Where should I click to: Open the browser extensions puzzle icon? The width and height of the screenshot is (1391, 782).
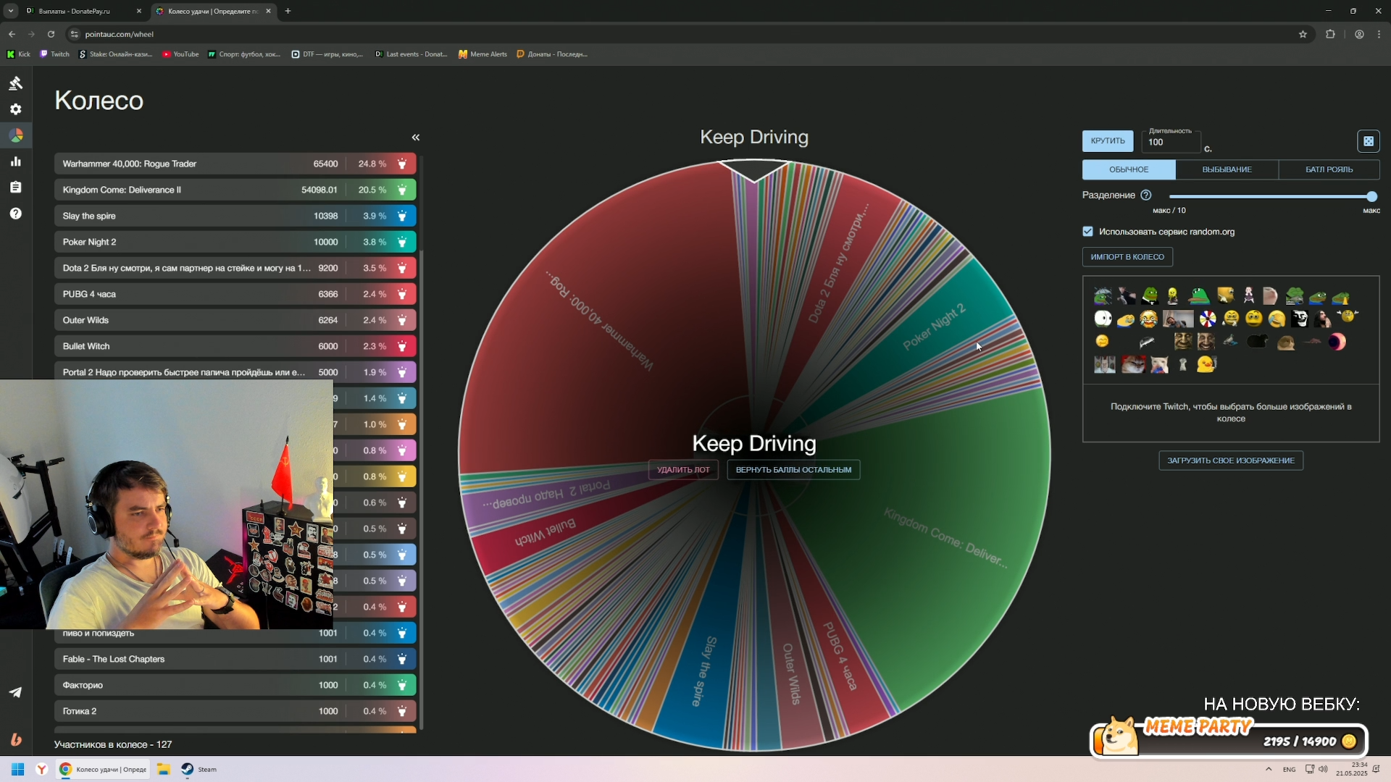tap(1330, 34)
